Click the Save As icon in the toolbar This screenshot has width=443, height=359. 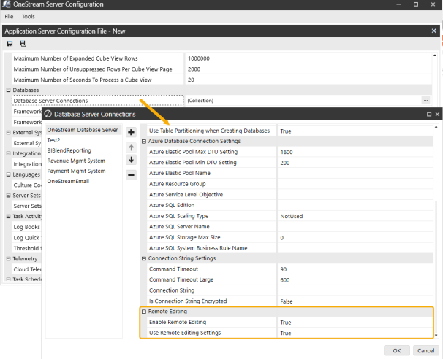[23, 44]
